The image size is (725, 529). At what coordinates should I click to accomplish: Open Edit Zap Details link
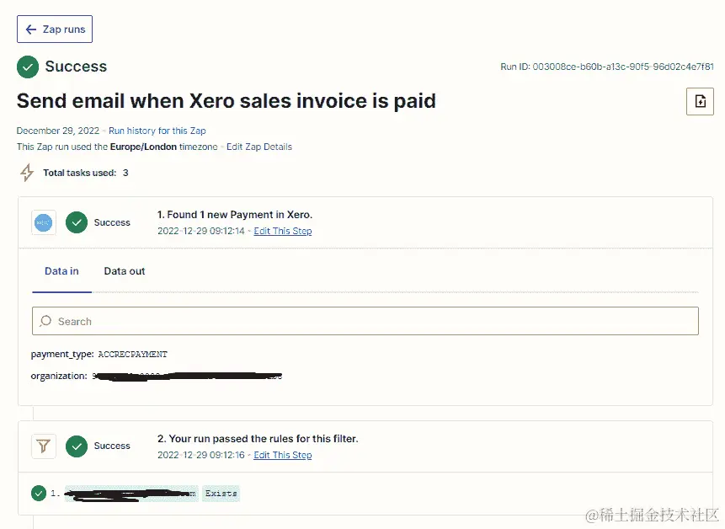tap(259, 147)
